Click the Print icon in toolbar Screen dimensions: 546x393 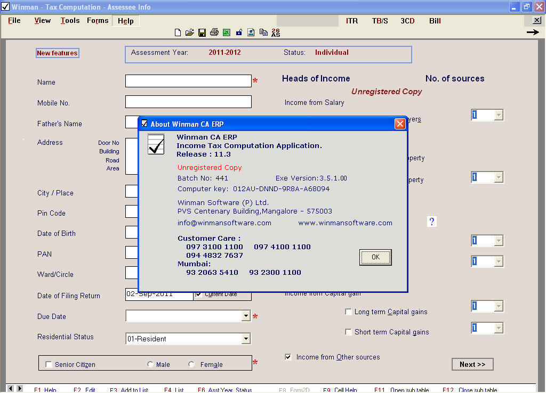click(214, 32)
